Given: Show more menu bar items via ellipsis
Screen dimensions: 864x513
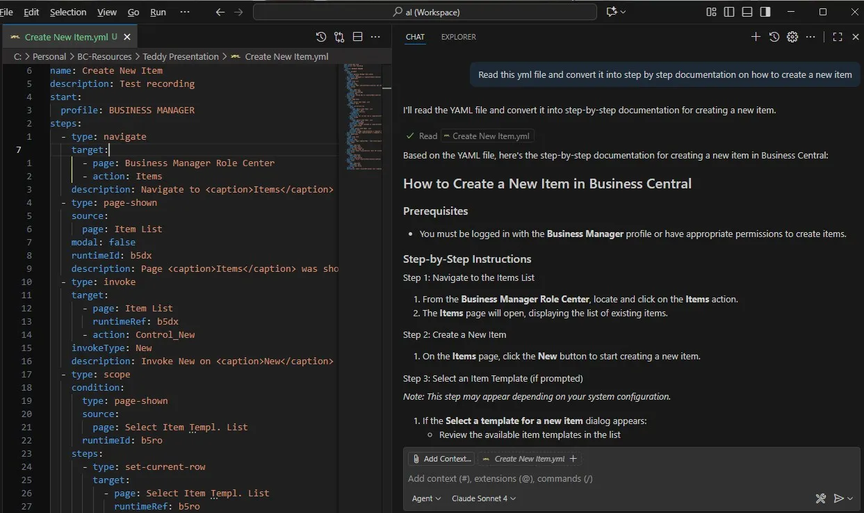Looking at the screenshot, I should tap(185, 12).
